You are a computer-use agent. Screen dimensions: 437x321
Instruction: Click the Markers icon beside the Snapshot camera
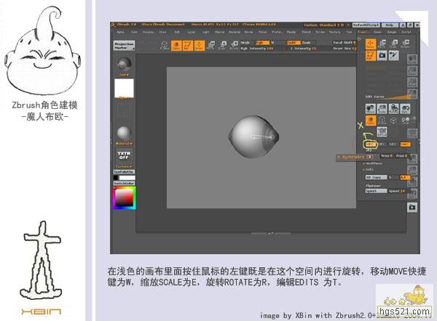(x=393, y=56)
